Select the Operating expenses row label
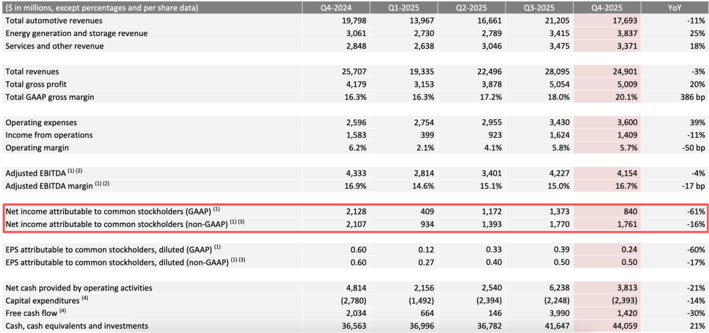 pyautogui.click(x=41, y=123)
